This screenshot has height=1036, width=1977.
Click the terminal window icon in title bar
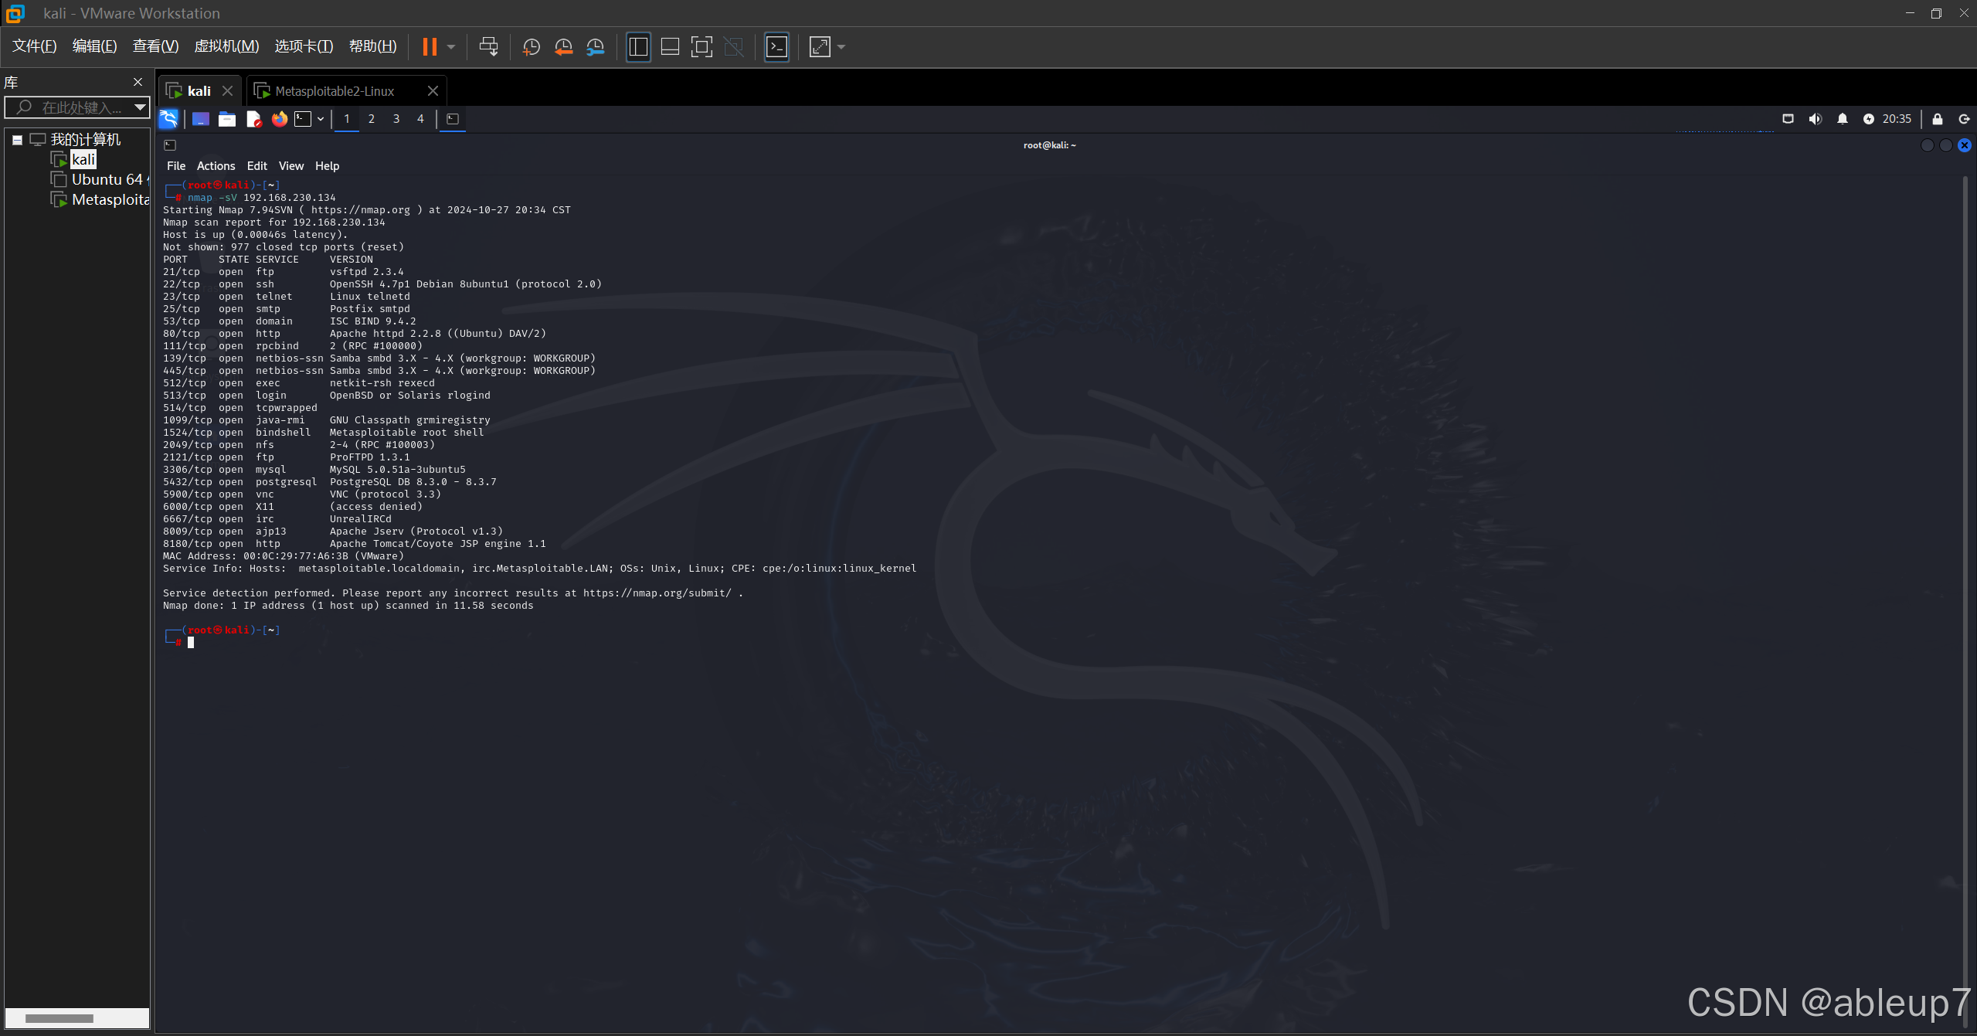(170, 145)
